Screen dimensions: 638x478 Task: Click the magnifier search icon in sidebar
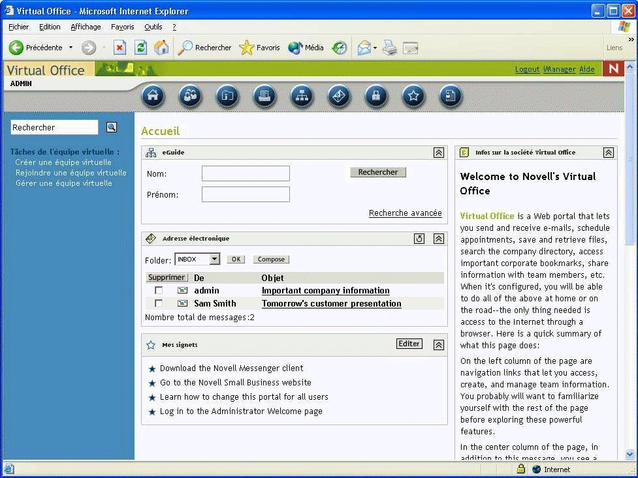click(112, 127)
